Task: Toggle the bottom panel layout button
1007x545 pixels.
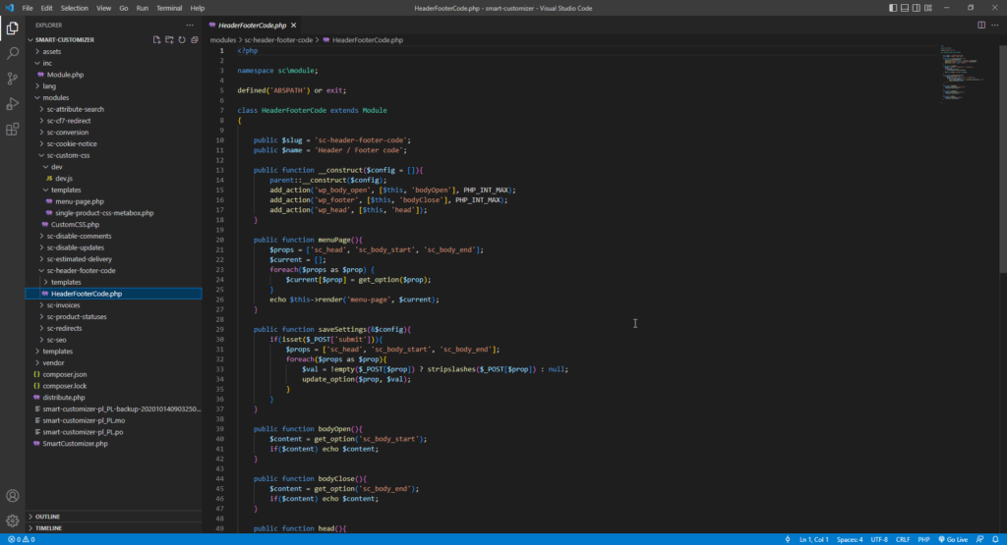Action: tap(905, 8)
